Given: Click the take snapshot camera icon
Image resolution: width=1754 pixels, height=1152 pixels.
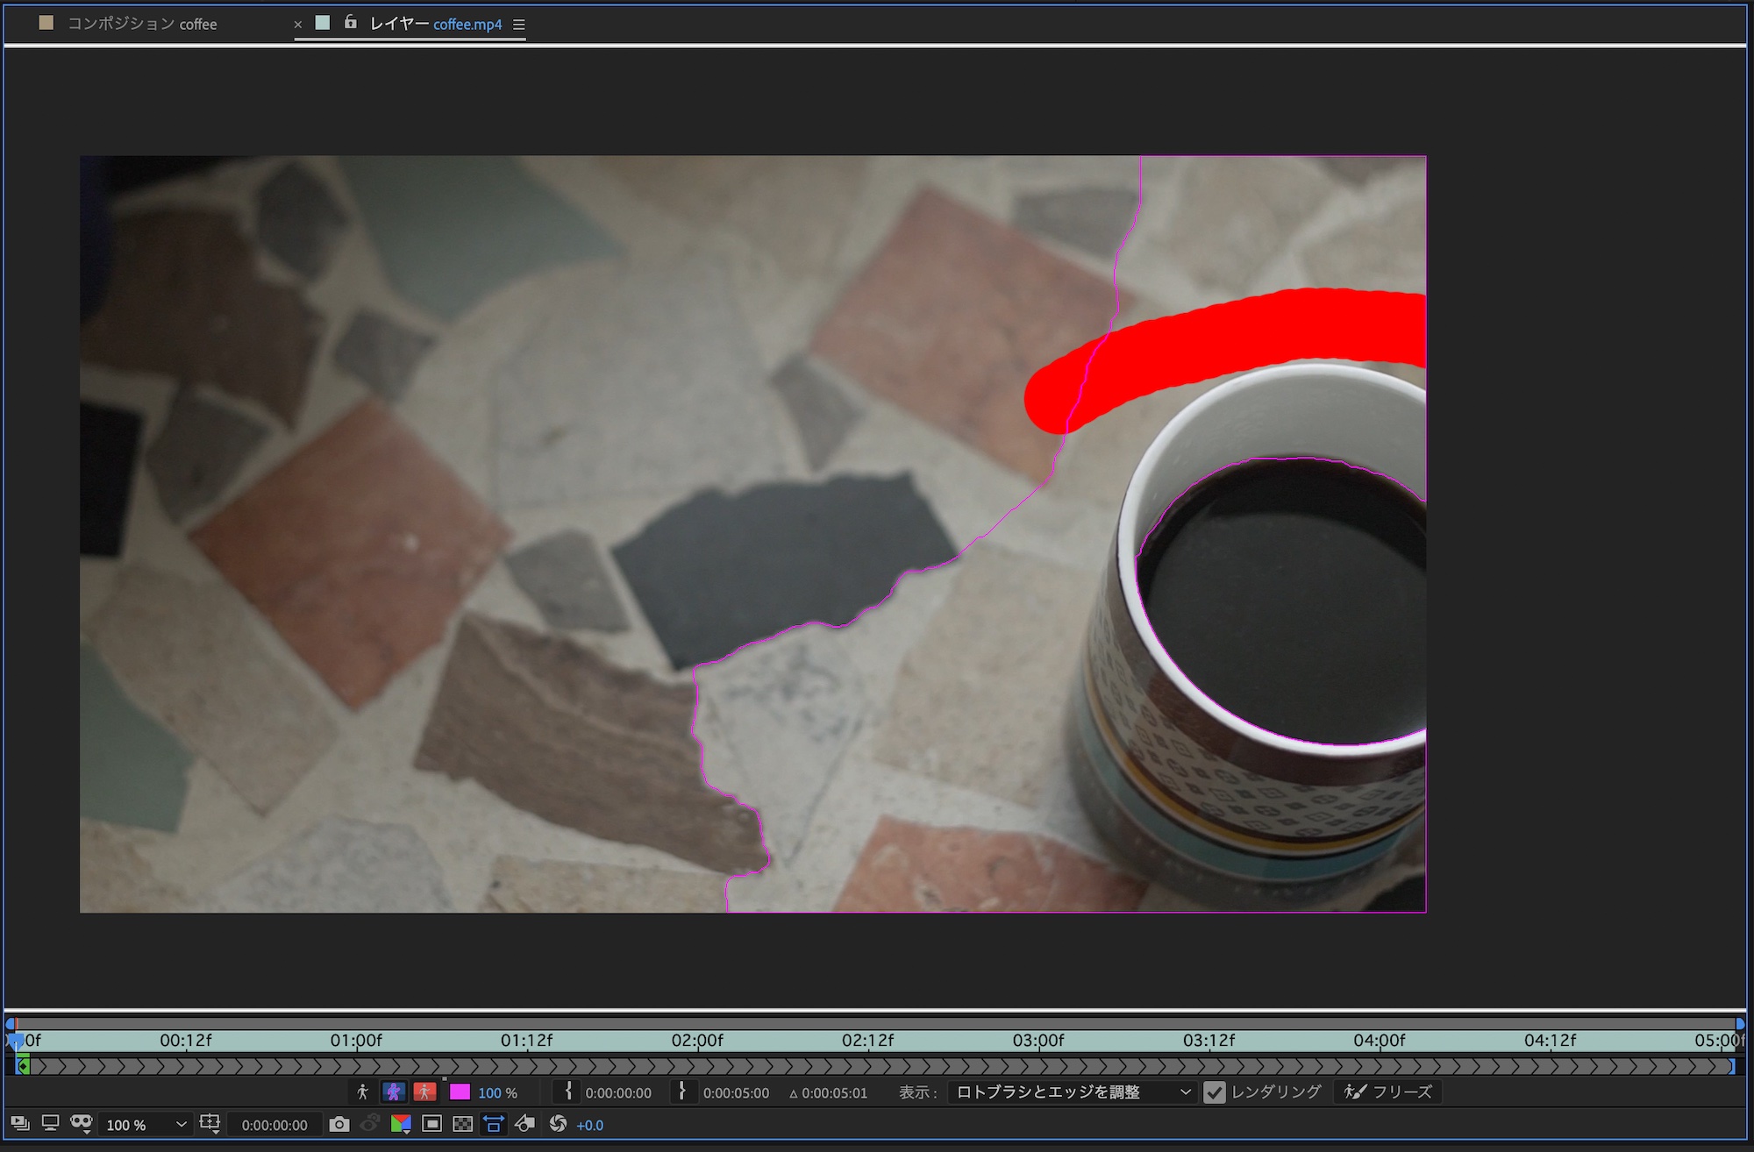Looking at the screenshot, I should [x=339, y=1125].
